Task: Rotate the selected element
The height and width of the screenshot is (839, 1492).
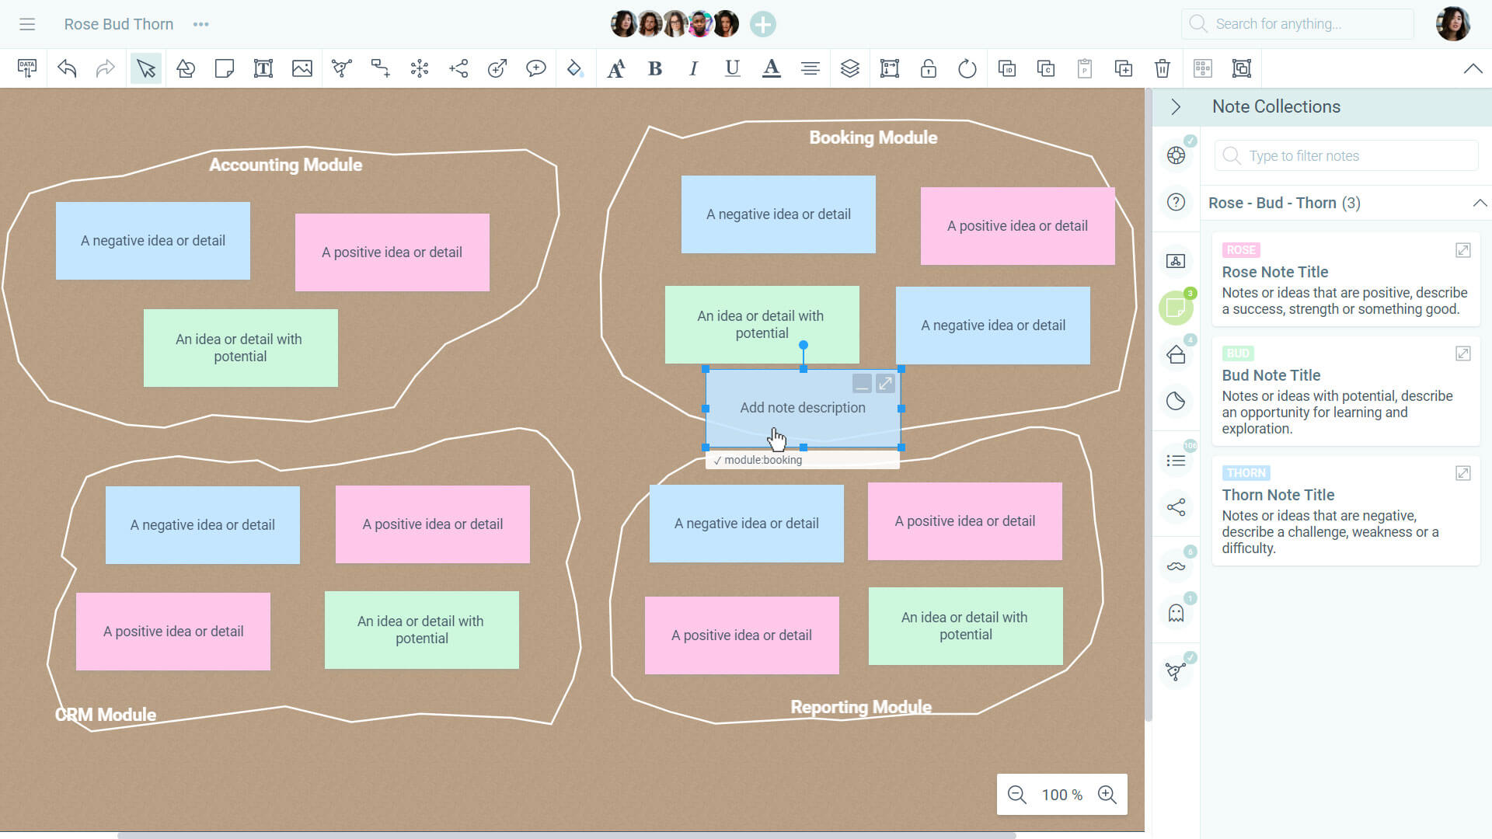Action: 967,68
